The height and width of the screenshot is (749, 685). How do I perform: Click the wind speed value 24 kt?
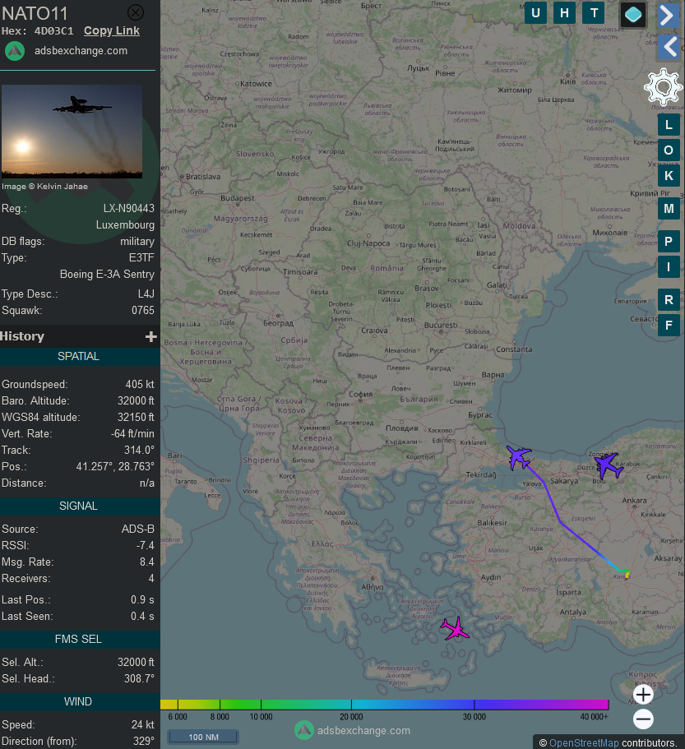143,724
